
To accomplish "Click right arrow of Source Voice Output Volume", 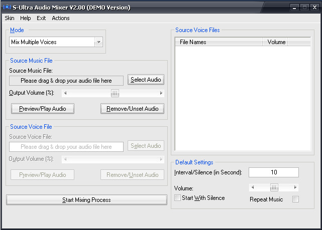I will click(161, 159).
